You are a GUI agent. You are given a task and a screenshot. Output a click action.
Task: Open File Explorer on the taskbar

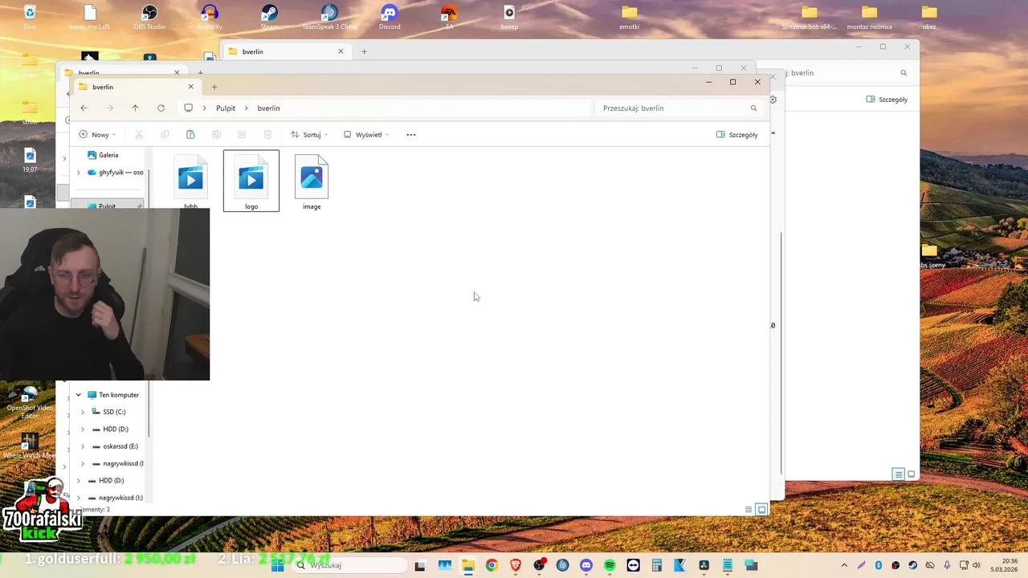(468, 565)
